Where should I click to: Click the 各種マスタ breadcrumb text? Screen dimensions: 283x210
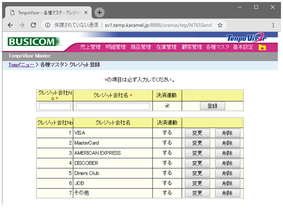[x=52, y=65]
